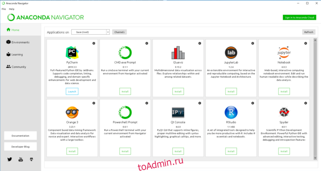Click the applications list vertical scrollbar
The image size is (321, 171).
click(x=315, y=99)
